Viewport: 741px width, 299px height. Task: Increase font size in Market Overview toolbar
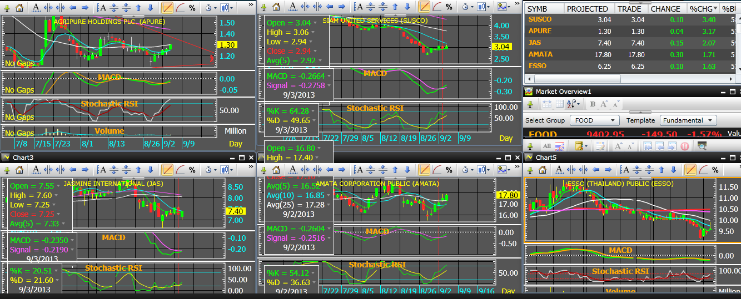(604, 104)
